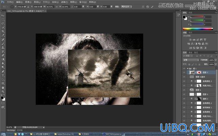Add a Vibrance adjustment (triangle icon)
The width and height of the screenshot is (218, 136).
click(205, 39)
